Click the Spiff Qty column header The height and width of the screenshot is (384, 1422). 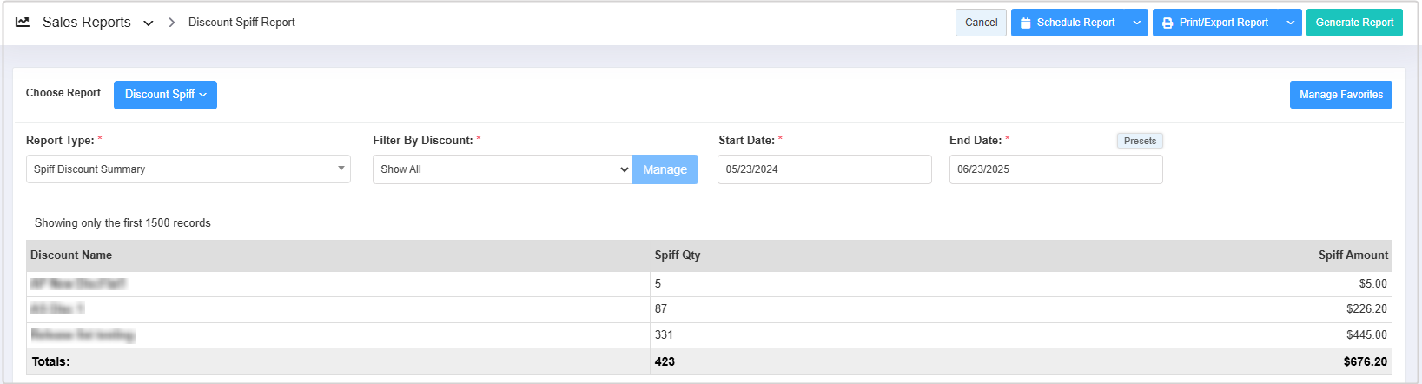tap(678, 255)
